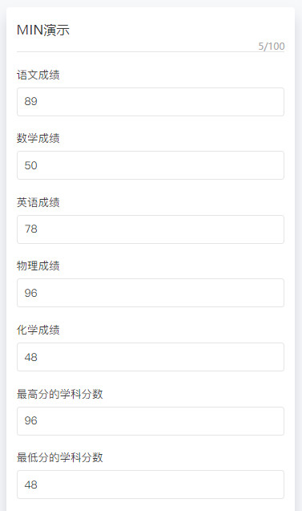Focus the 语文成绩 input containing 89
Image resolution: width=302 pixels, height=511 pixels.
coord(151,102)
